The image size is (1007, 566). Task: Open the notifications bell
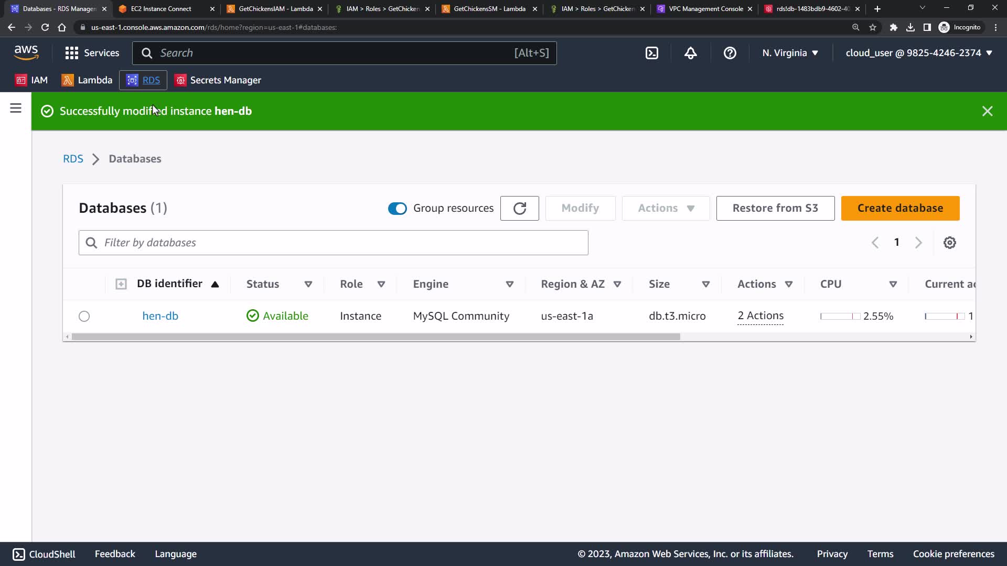690,53
